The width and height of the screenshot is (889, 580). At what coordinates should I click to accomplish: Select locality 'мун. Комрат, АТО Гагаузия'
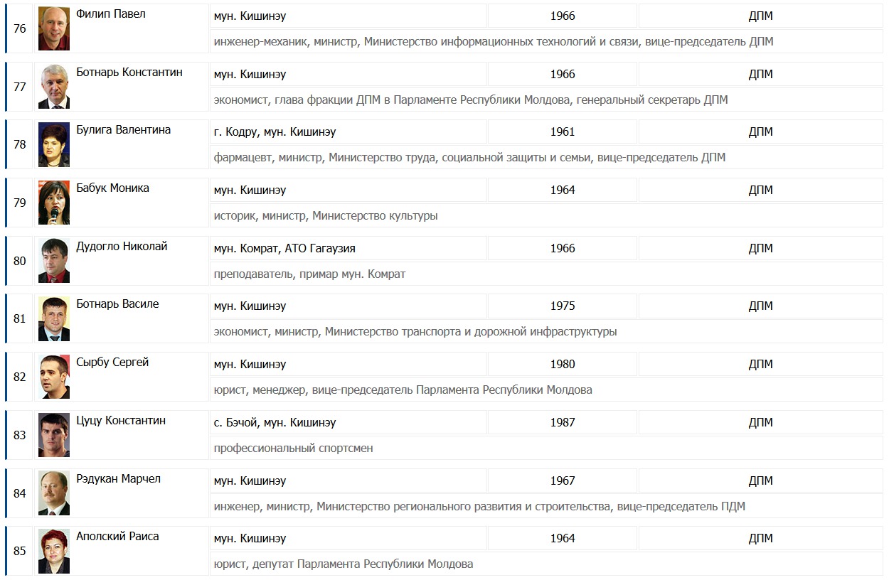284,248
